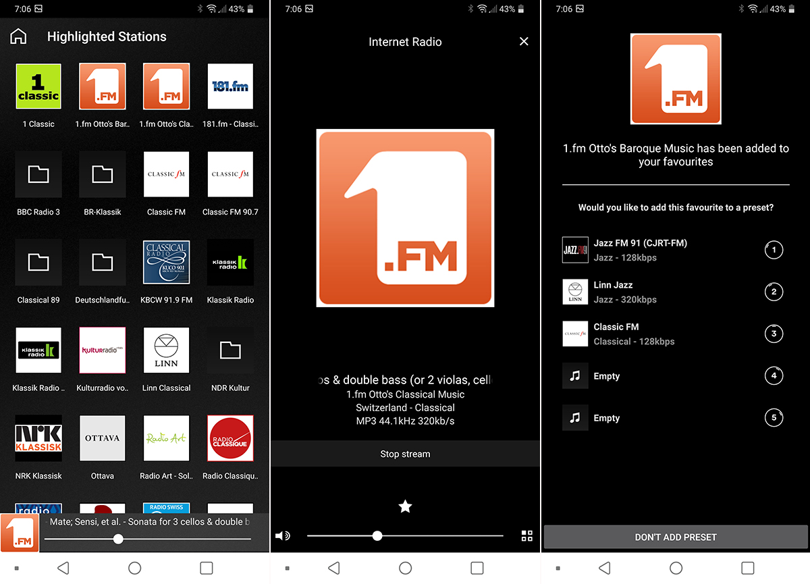Select the Kulturradio vo.. station

point(103,350)
